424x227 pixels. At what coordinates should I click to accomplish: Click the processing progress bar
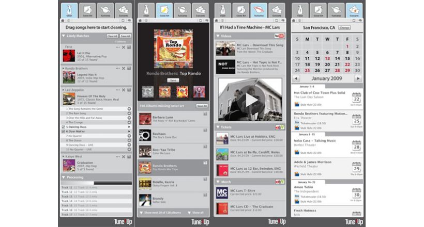click(x=96, y=183)
